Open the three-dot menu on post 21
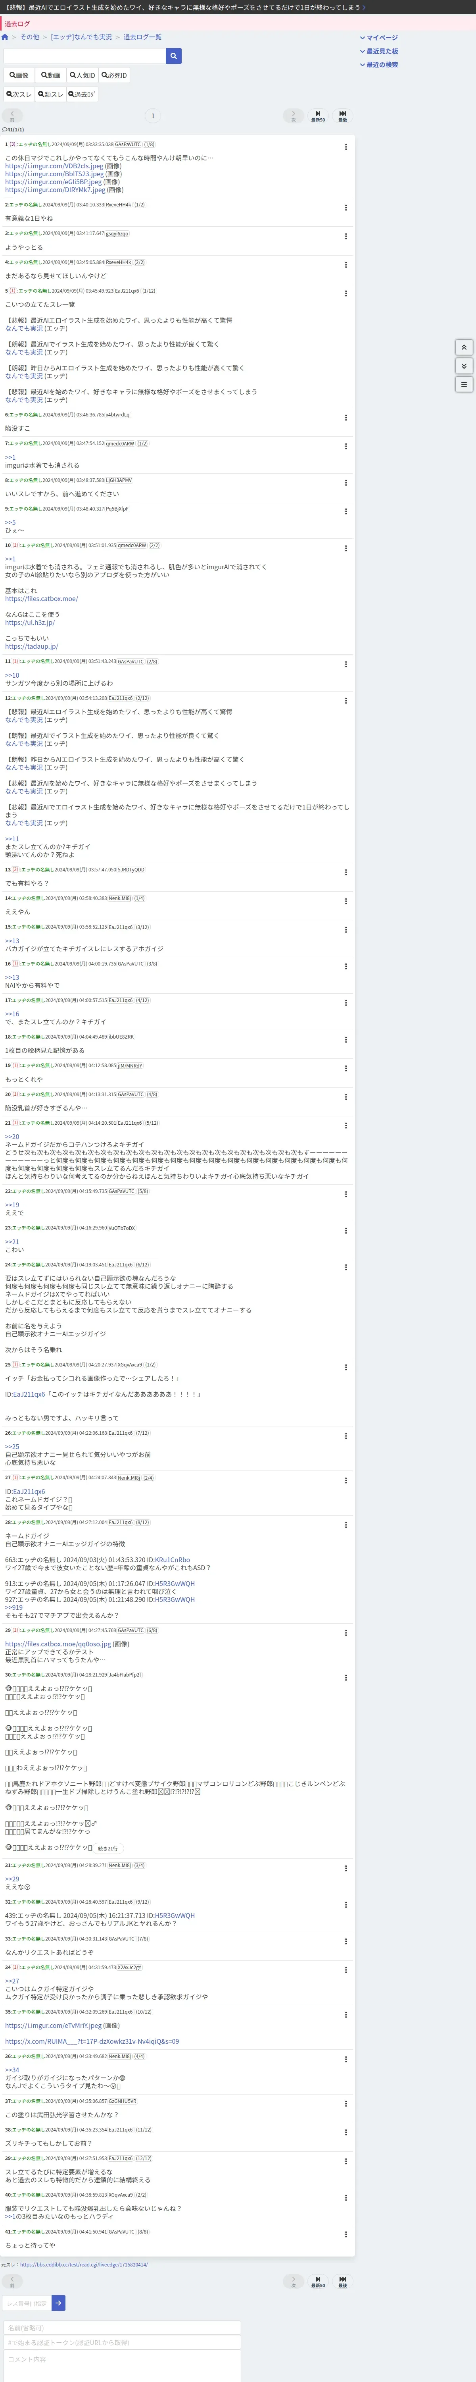Screen dimensions: 476x2382 [345, 1125]
